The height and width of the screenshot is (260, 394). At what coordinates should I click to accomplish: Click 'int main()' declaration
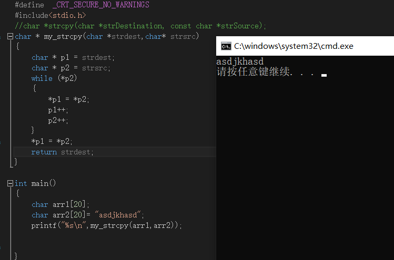35,183
